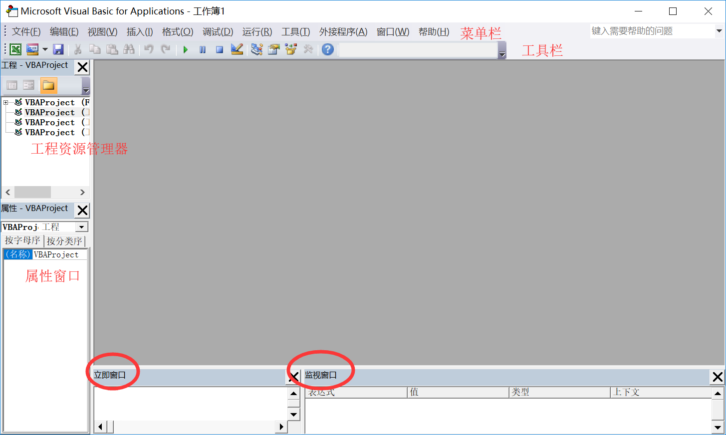Image resolution: width=726 pixels, height=435 pixels.
Task: Close the 监视窗口 panel
Action: pos(718,377)
